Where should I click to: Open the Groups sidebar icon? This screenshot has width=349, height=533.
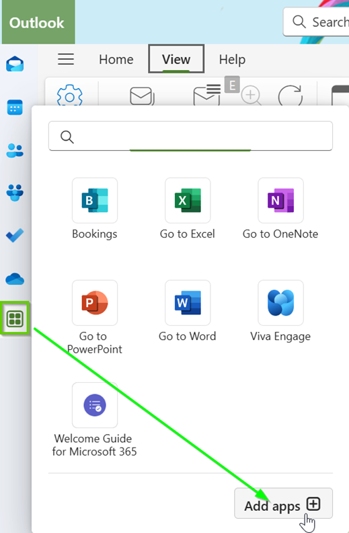point(15,192)
